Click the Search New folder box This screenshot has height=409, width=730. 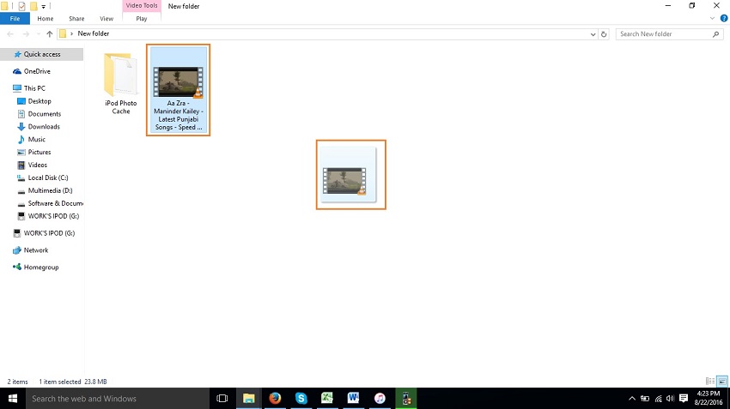[665, 34]
